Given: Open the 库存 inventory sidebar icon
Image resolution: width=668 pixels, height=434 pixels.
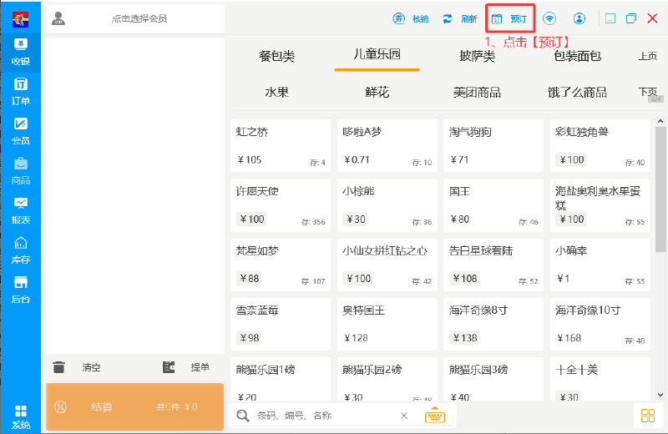Looking at the screenshot, I should click(x=20, y=250).
